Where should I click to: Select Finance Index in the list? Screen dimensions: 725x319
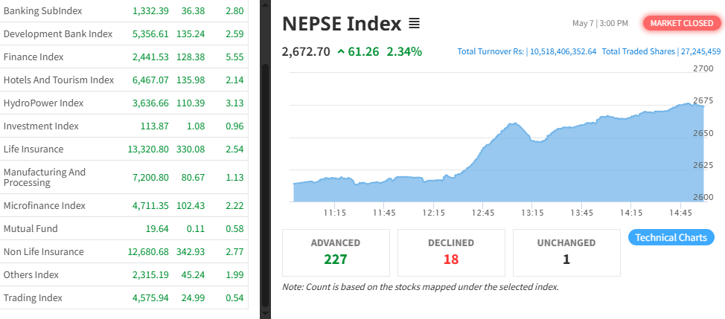(x=33, y=57)
